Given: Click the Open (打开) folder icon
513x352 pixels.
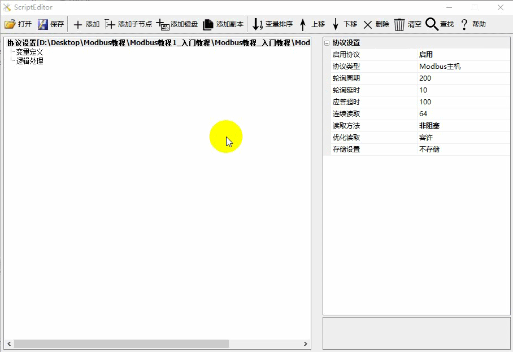Looking at the screenshot, I should tap(10, 24).
